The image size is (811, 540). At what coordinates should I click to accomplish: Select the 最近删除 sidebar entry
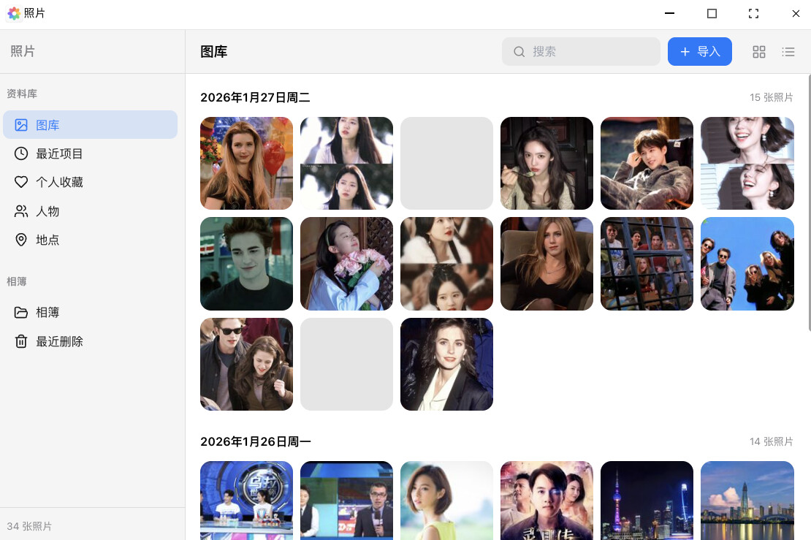pos(59,341)
